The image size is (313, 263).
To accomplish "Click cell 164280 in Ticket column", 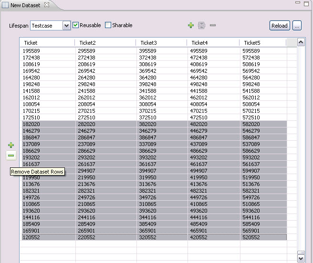I will 48,78.
